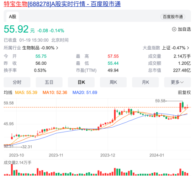This screenshot has height=177, width=196.
Task: Click the 百度股市通 badge button
Action: [x=173, y=17]
